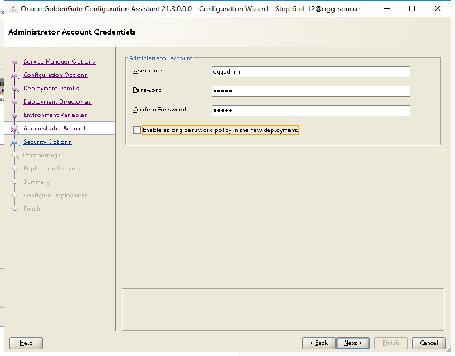Image resolution: width=455 pixels, height=356 pixels.
Task: Cancel the configuration wizard
Action: click(429, 343)
